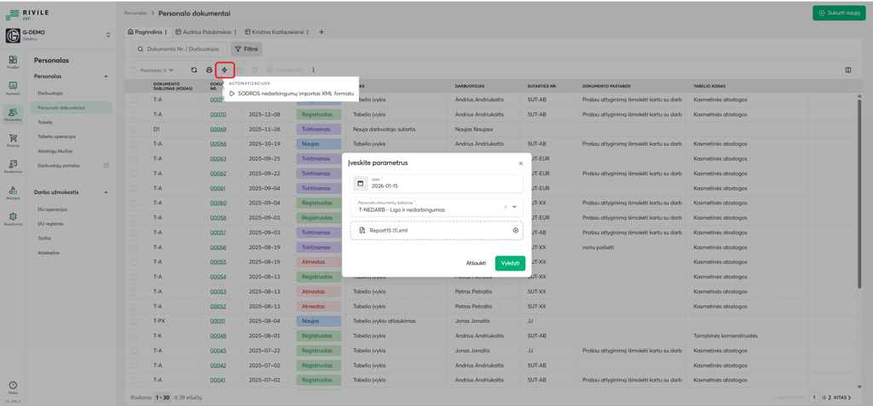Open the calendar icon beside the date field
The height and width of the screenshot is (406, 873).
360,183
